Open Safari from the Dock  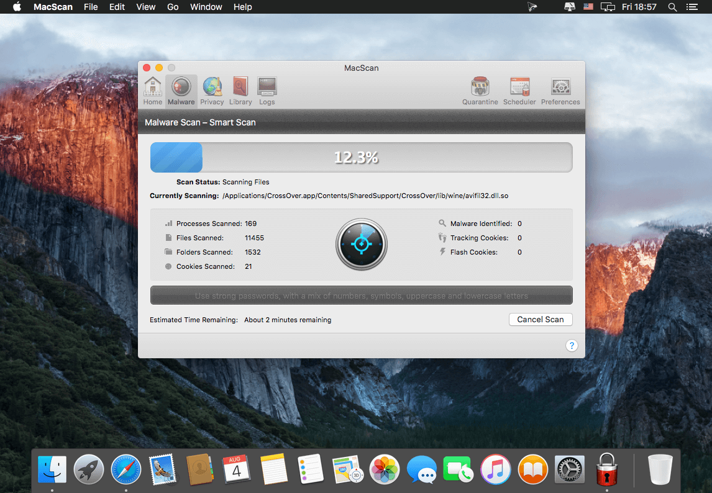126,469
